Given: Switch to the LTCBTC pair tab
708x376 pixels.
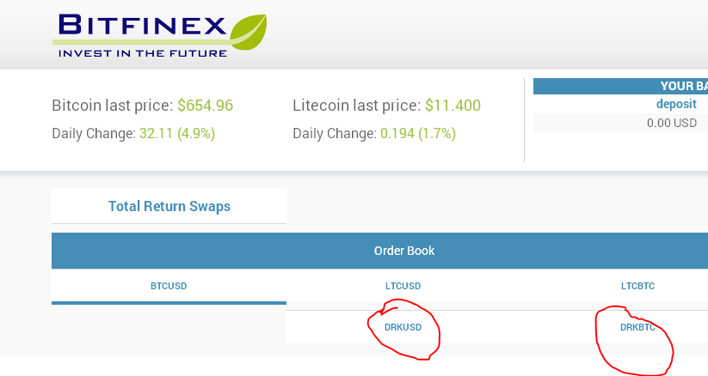Looking at the screenshot, I should click(637, 286).
